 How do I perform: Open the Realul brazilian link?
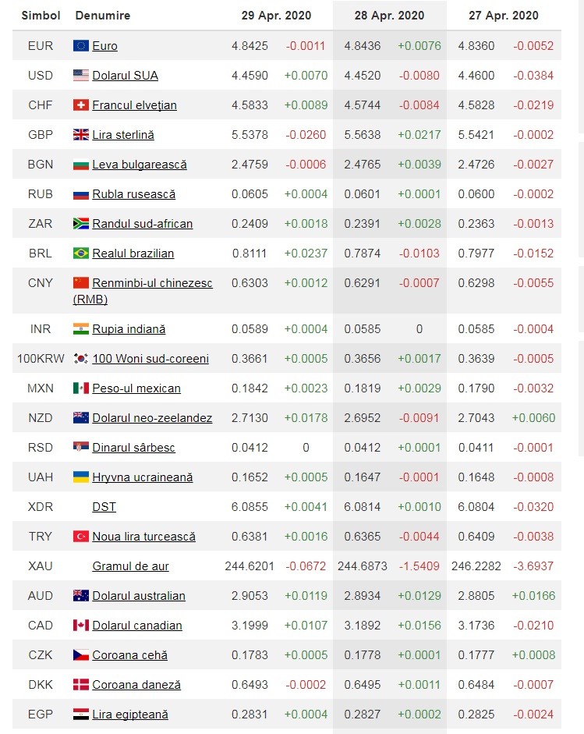coord(133,254)
